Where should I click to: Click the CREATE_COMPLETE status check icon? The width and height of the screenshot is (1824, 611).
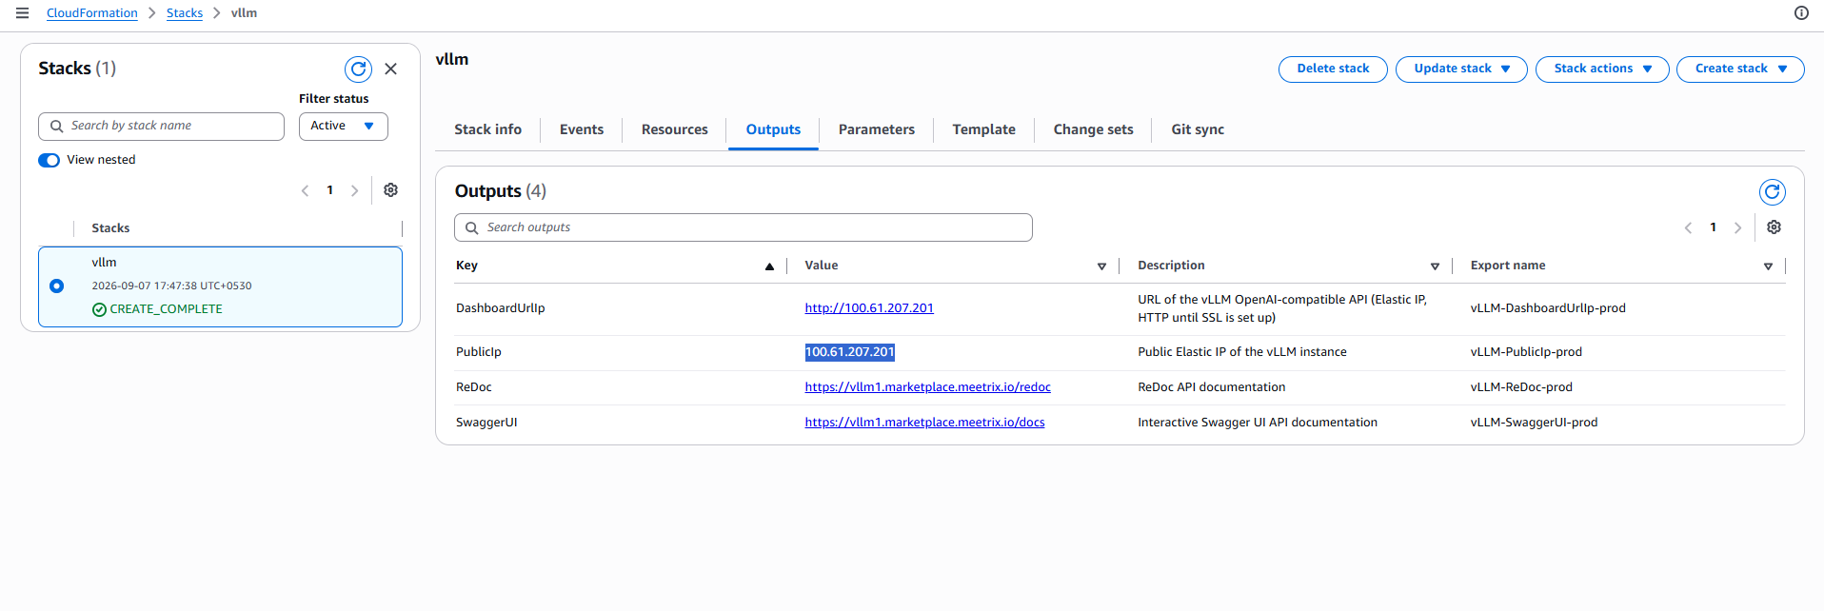pos(99,309)
